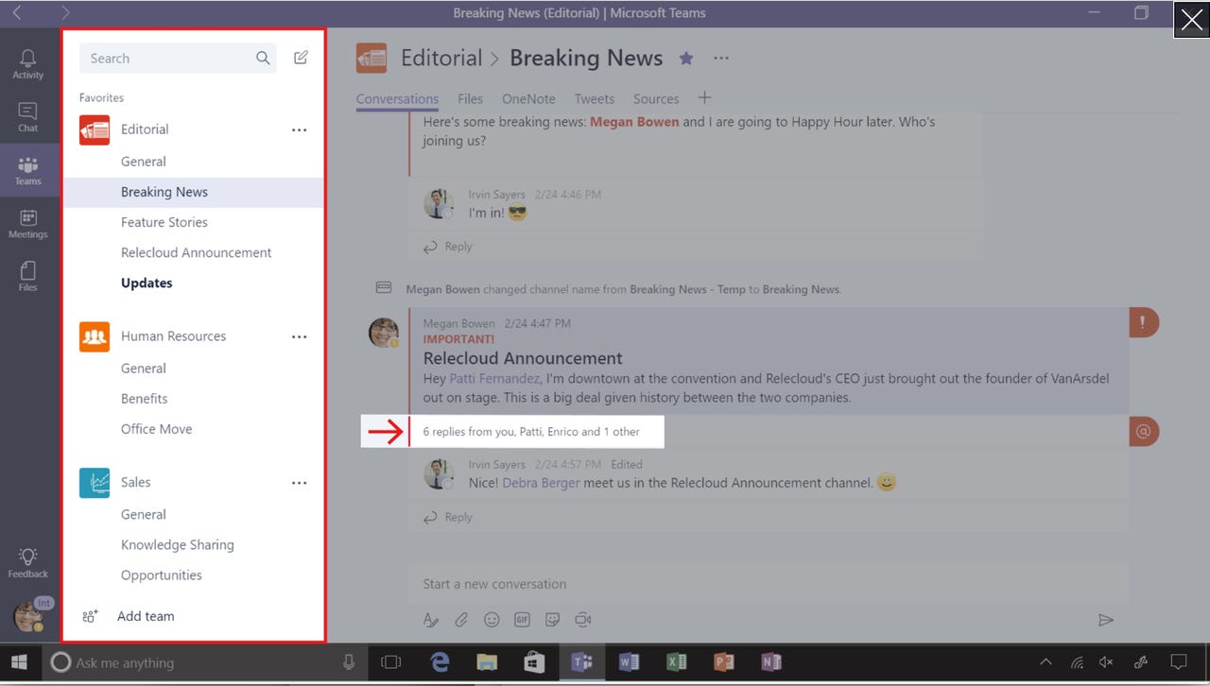Switch to the OneNote tab
Viewport: 1210px width, 686px height.
(x=528, y=98)
